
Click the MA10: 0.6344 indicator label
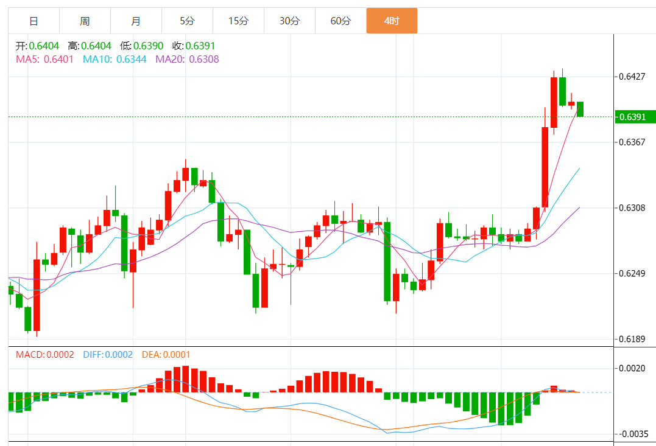coord(115,60)
